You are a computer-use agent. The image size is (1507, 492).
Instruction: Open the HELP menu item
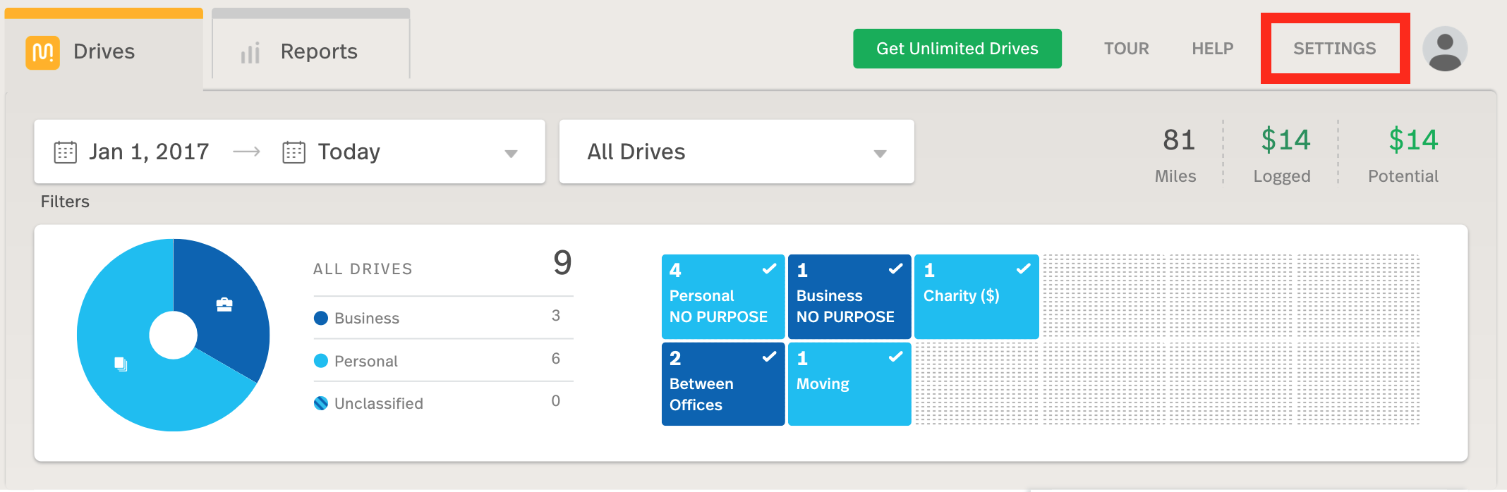[x=1213, y=49]
